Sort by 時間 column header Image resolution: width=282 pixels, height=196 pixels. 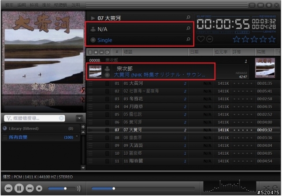coord(265,52)
